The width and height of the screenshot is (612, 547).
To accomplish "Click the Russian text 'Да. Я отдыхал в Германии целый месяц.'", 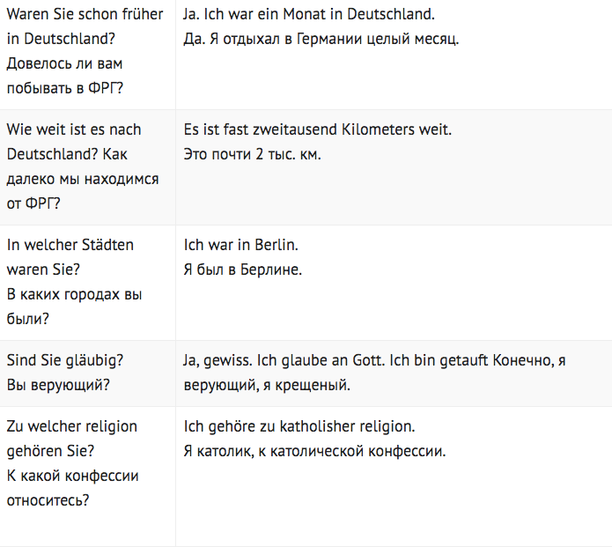I will click(x=321, y=39).
